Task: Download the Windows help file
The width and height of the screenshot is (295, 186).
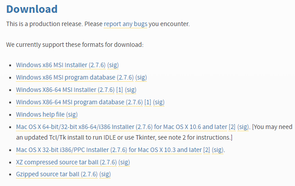Action: click(x=40, y=114)
